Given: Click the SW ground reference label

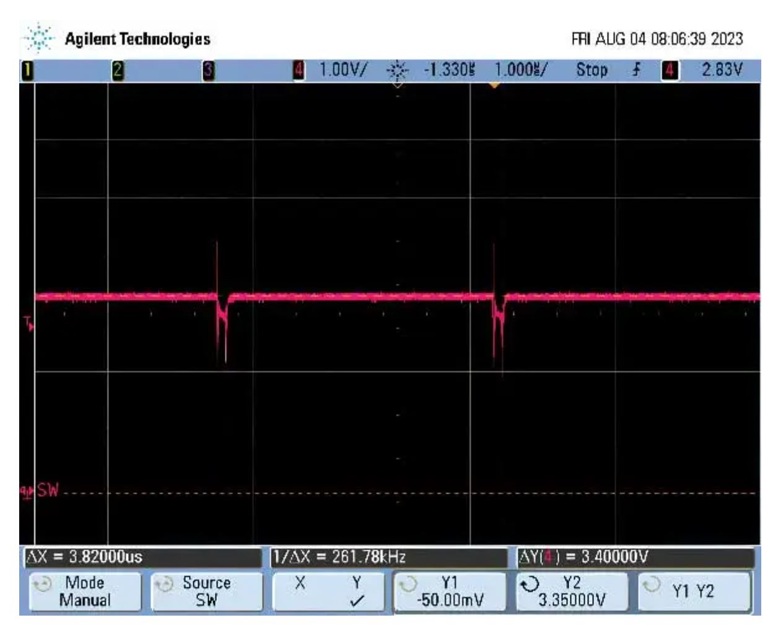Looking at the screenshot, I should click(x=46, y=491).
